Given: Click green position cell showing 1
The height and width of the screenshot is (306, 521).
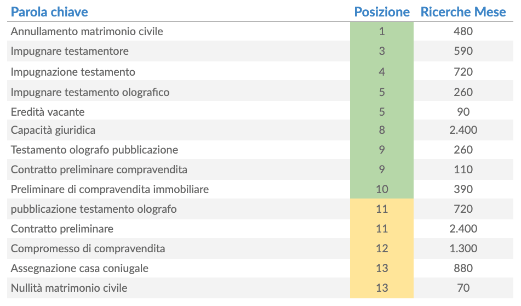Looking at the screenshot, I should coord(382,31).
